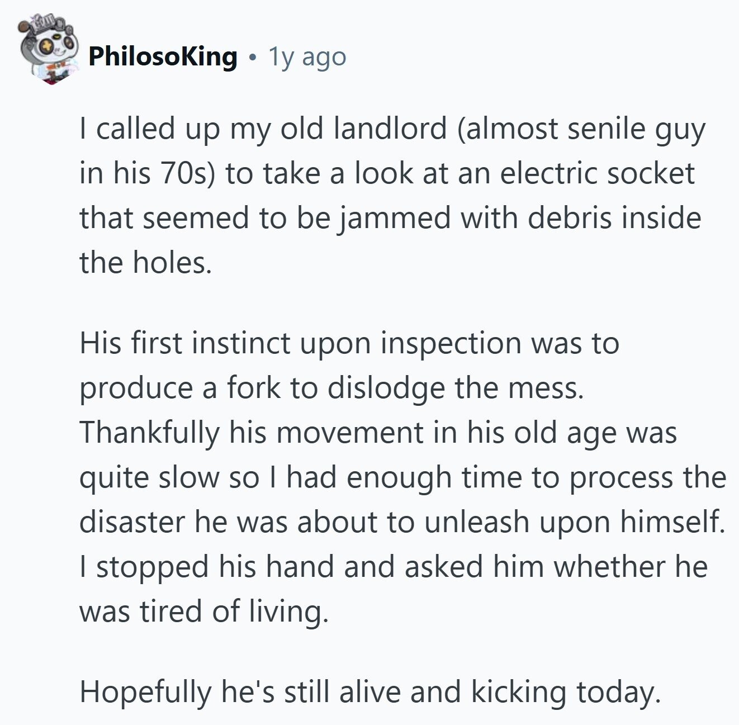Viewport: 739px width, 725px height.
Task: Click the word "landlord" in the comment
Action: (x=390, y=129)
